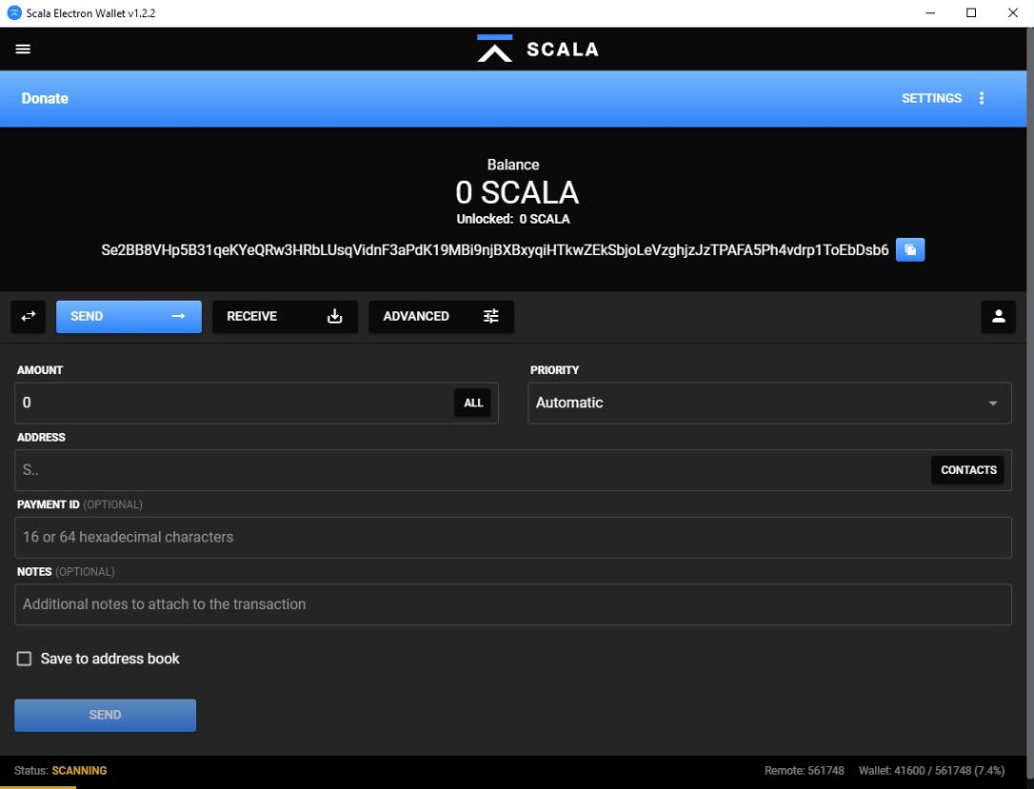
Task: Click the Scala logo in header
Action: pyautogui.click(x=537, y=49)
